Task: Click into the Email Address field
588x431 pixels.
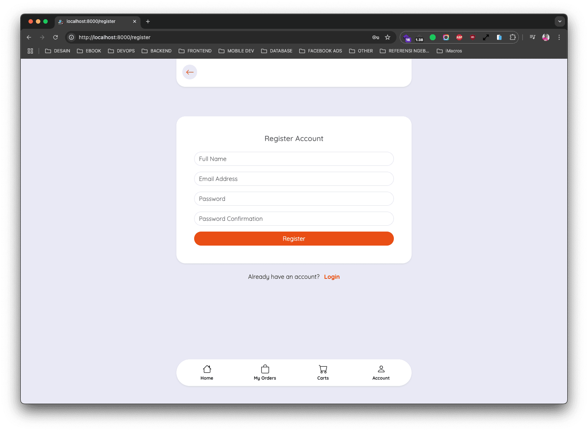Action: coord(294,179)
